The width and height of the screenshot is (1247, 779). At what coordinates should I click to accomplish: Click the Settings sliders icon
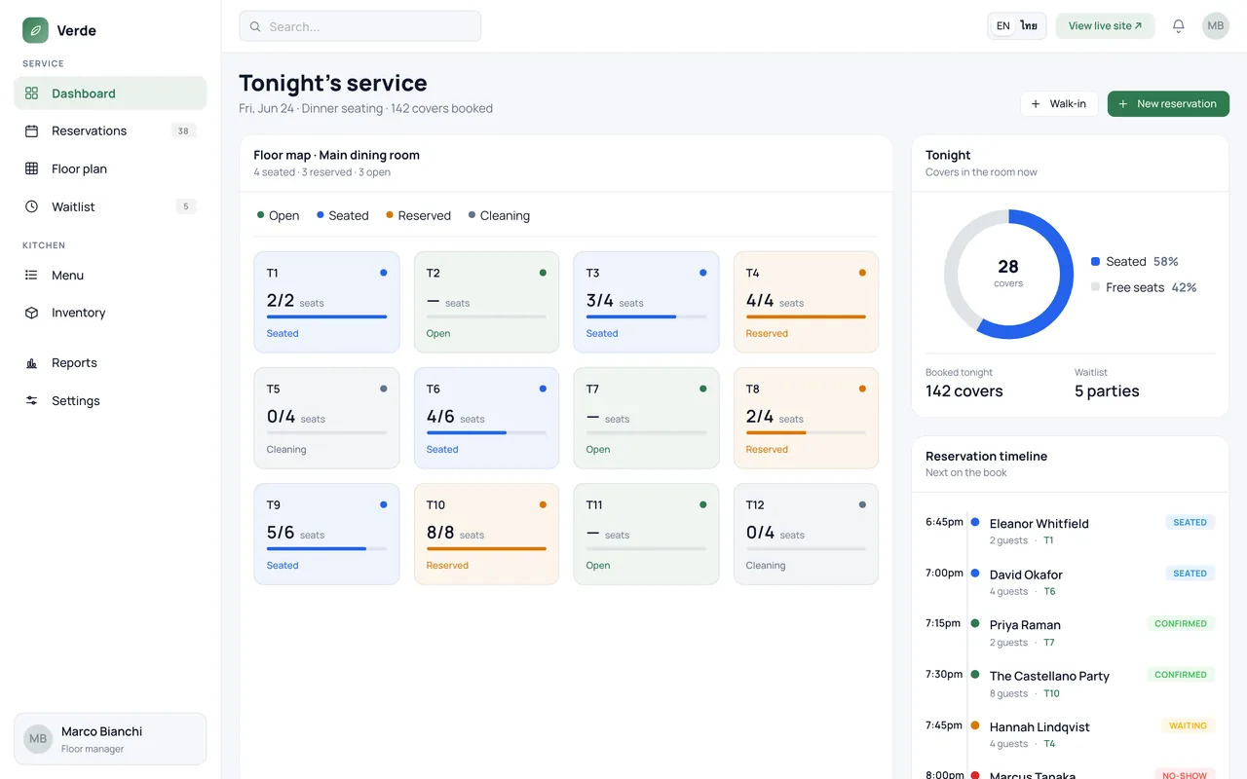(31, 400)
